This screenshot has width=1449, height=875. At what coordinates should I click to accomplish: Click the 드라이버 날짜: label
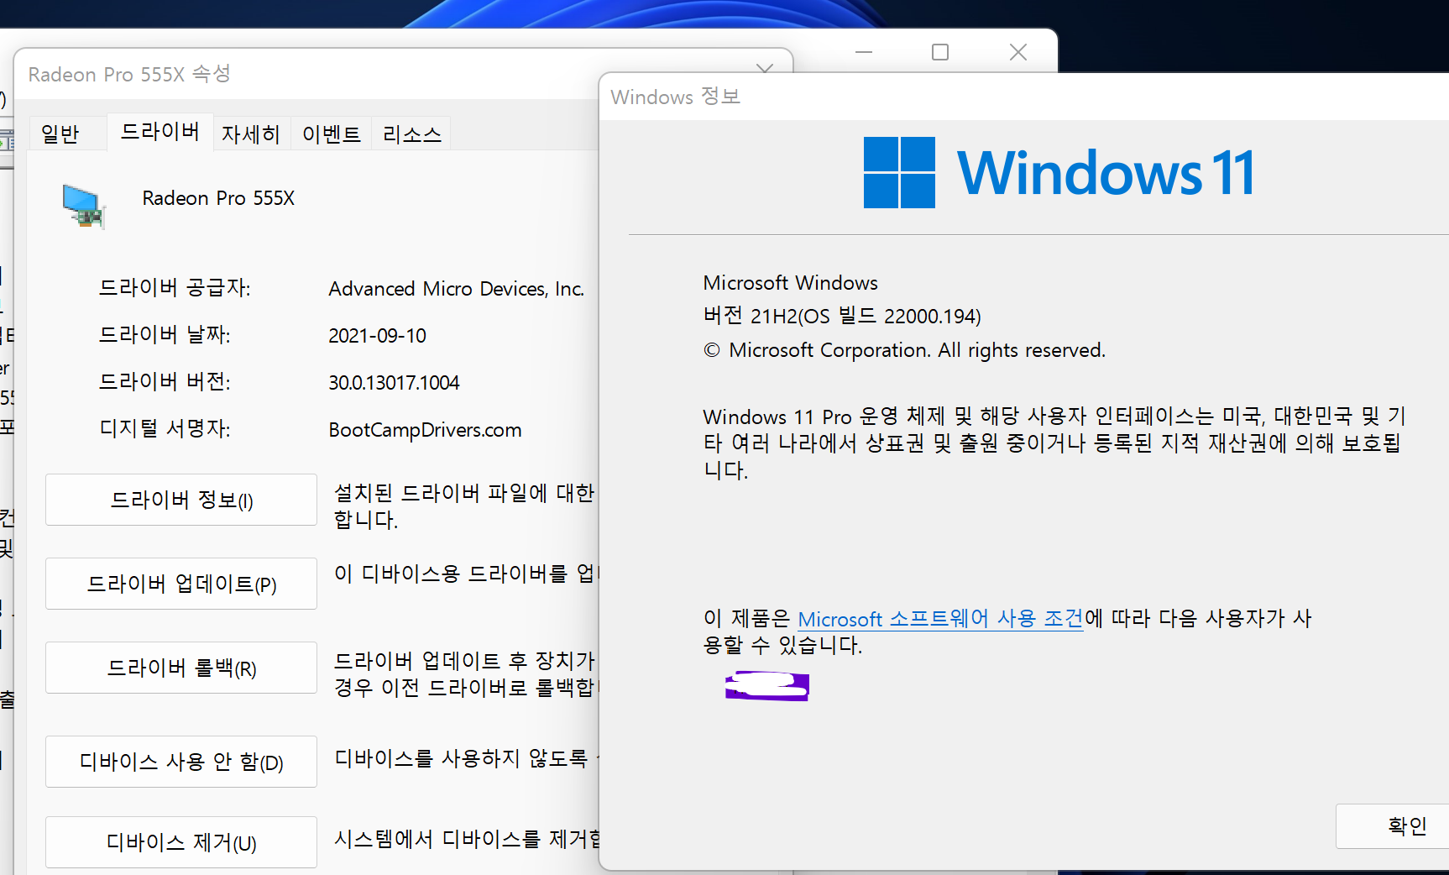(x=165, y=335)
